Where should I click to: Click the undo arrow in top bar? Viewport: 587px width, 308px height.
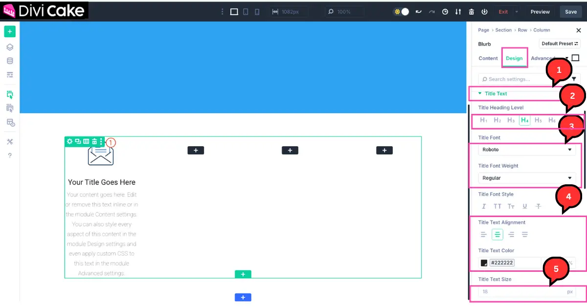[419, 12]
